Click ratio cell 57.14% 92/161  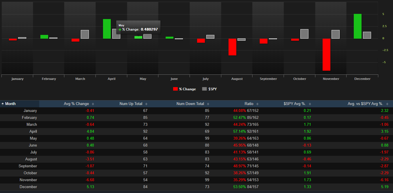(x=246, y=132)
